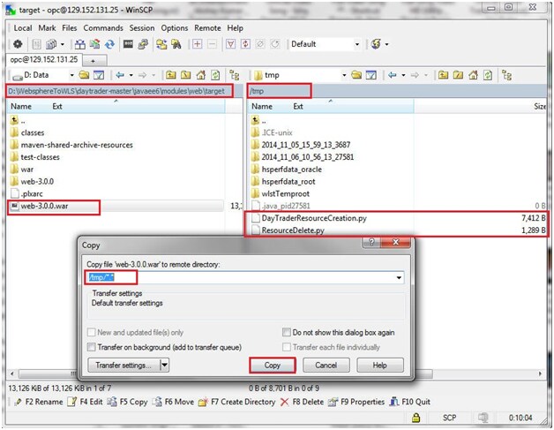
Task: Click the local panel filter icon
Action: point(99,75)
